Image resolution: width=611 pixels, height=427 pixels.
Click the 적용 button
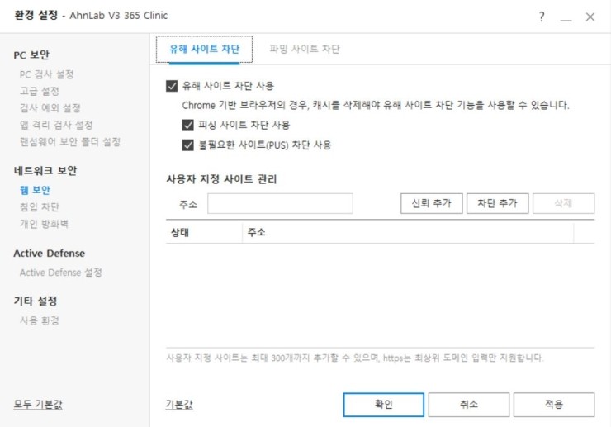[554, 405]
